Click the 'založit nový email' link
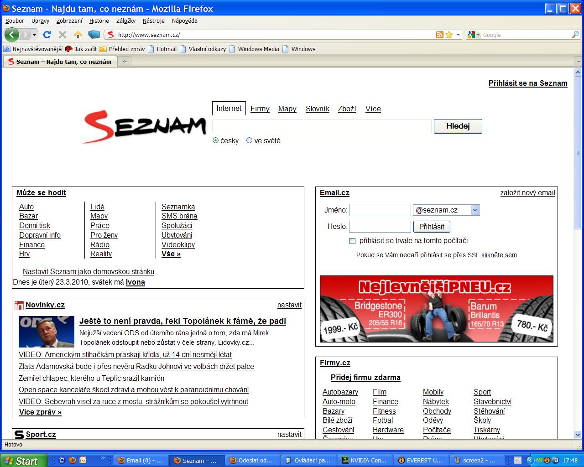 tap(528, 192)
